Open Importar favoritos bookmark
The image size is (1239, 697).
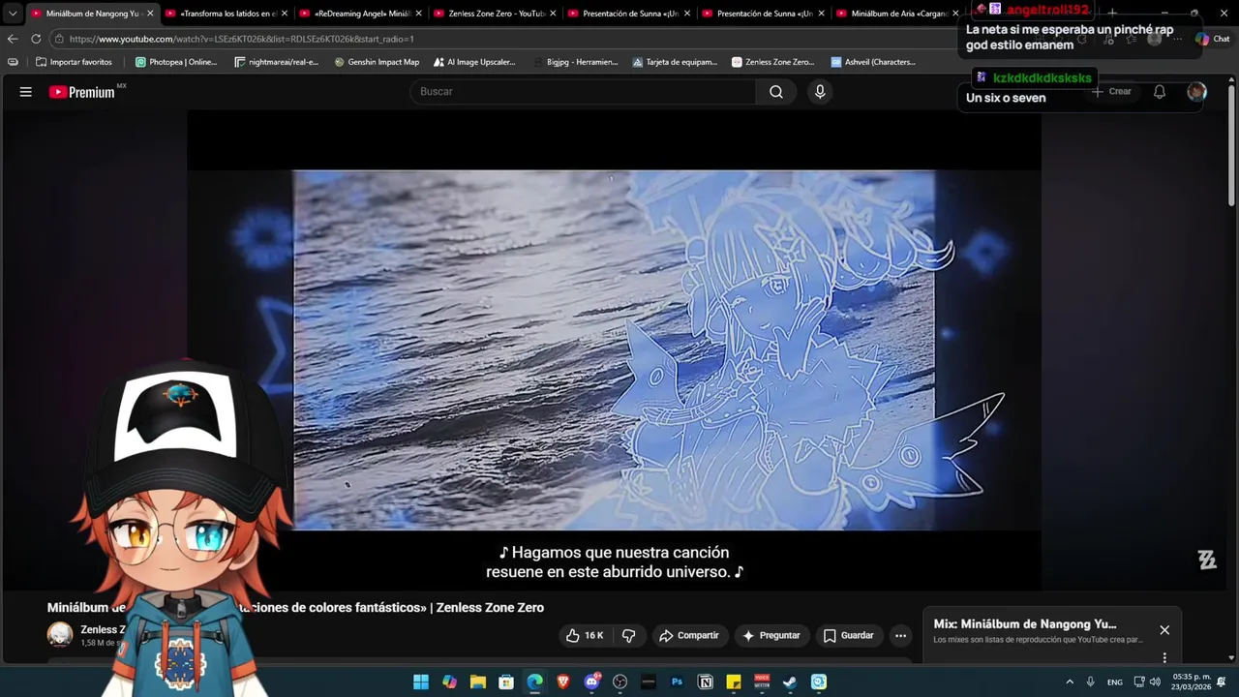74,62
